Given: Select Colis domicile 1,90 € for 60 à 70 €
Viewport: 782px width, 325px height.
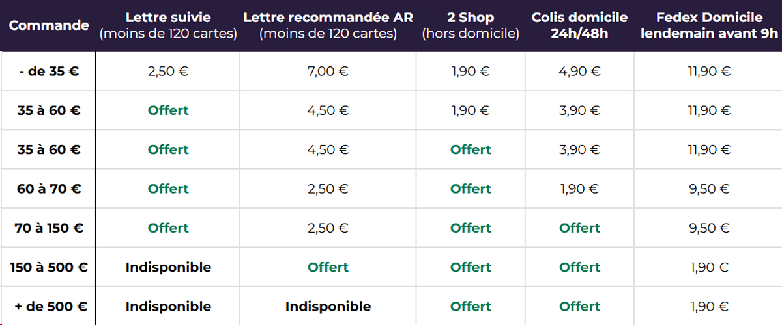Looking at the screenshot, I should pos(579,189).
